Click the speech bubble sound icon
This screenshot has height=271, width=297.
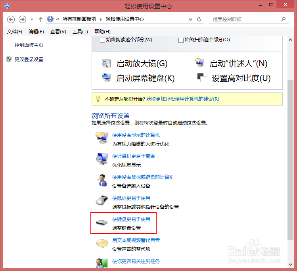pyautogui.click(x=102, y=244)
